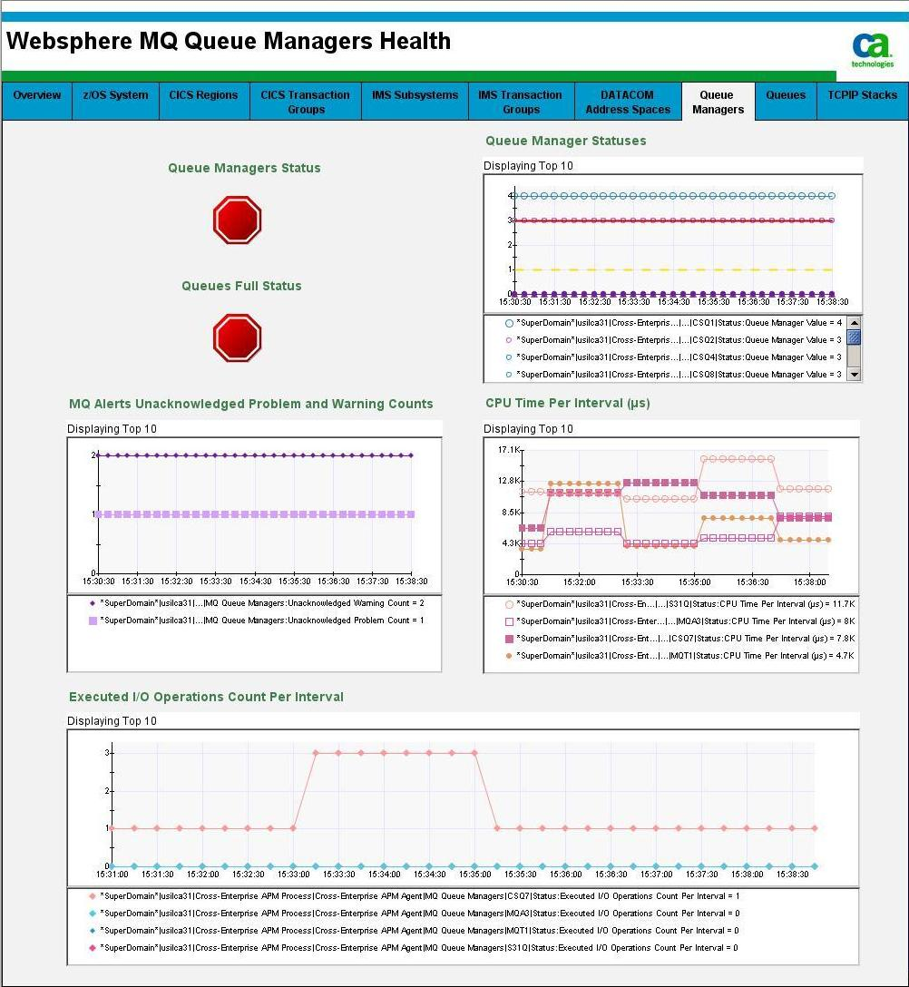The height and width of the screenshot is (987, 909).
Task: Select the MQT1 Executed I/O Operations = 0 legend entry
Action: (415, 931)
